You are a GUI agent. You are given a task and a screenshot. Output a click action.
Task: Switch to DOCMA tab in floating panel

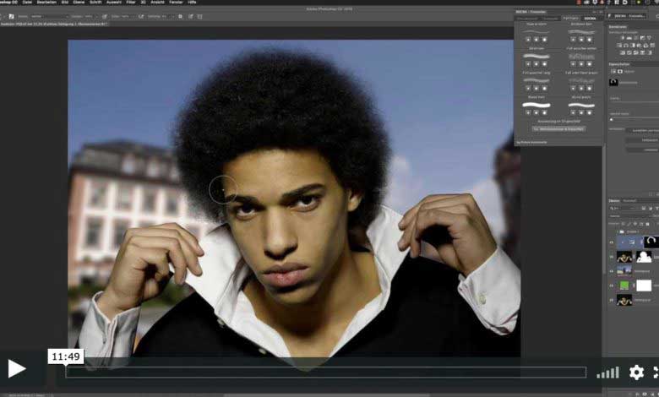[x=590, y=18]
